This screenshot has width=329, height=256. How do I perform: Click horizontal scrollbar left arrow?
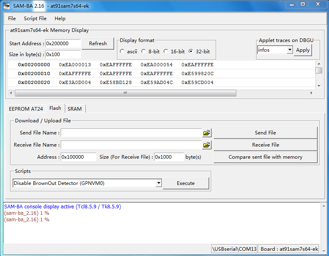pos(11,93)
